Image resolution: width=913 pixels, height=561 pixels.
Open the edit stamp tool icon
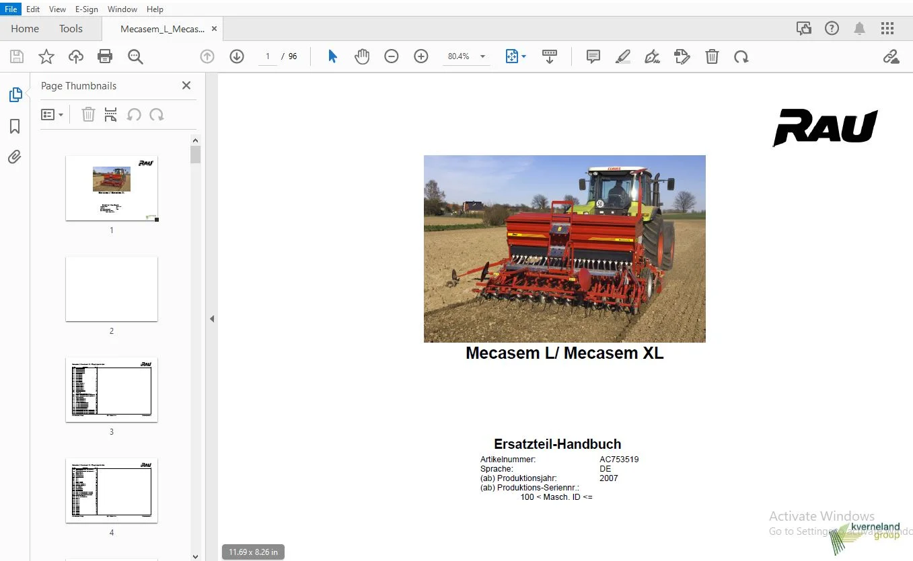coord(682,57)
